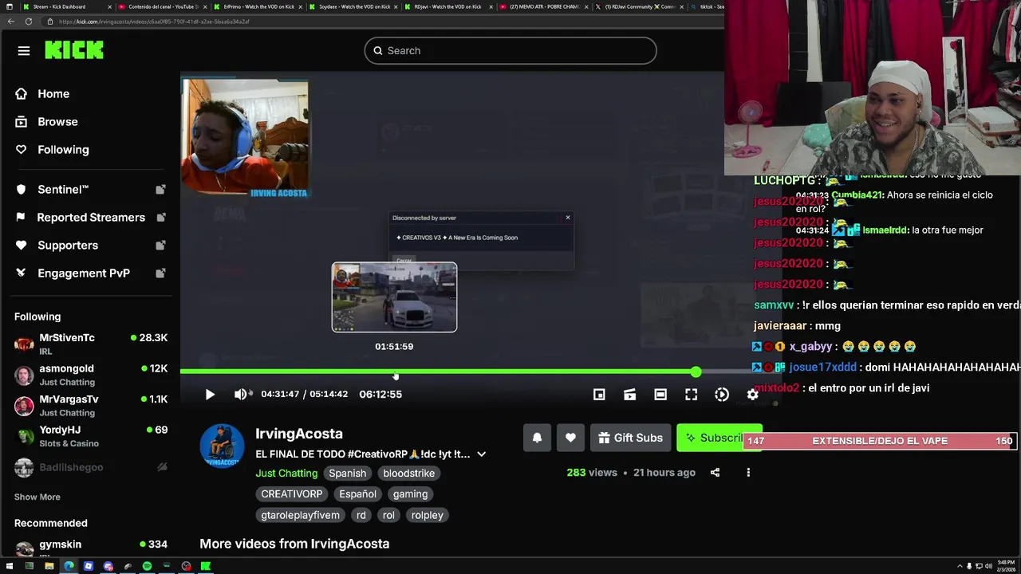Viewport: 1021px width, 574px height.
Task: Open IrvingAcosta channel name
Action: (x=299, y=434)
